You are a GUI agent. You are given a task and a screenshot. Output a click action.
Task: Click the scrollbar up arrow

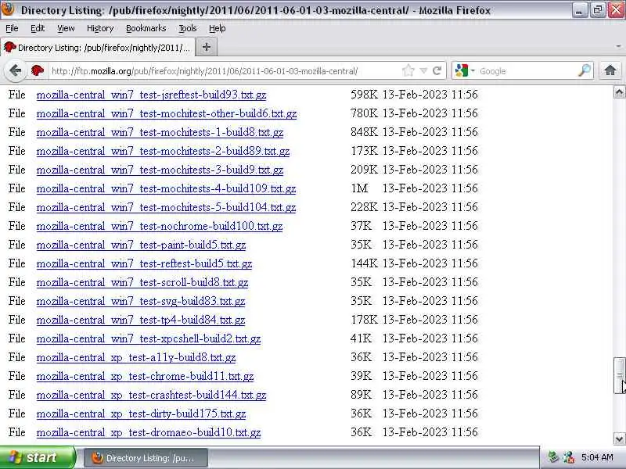click(619, 92)
